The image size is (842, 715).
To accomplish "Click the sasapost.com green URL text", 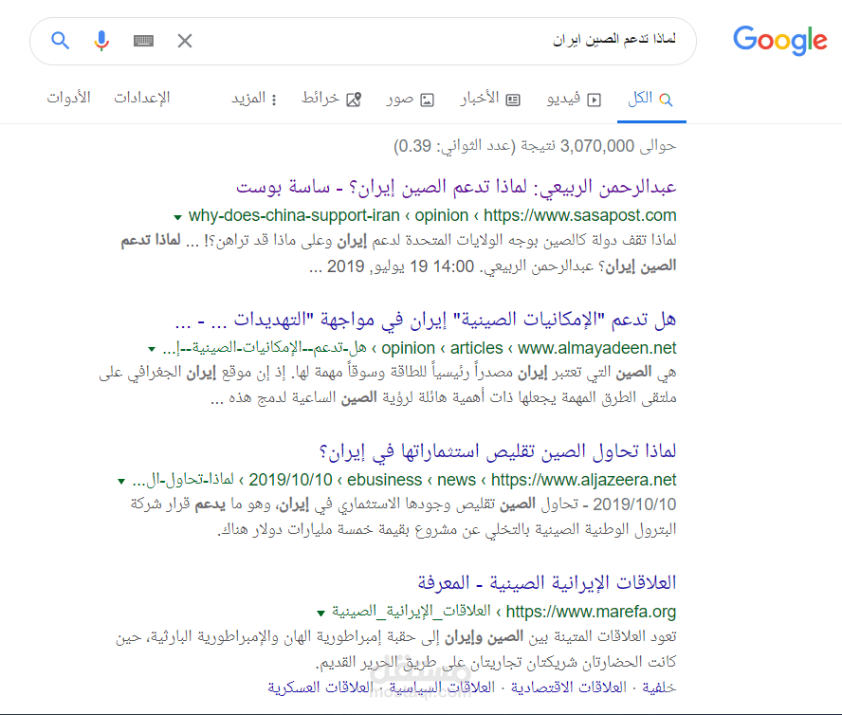I will point(432,215).
